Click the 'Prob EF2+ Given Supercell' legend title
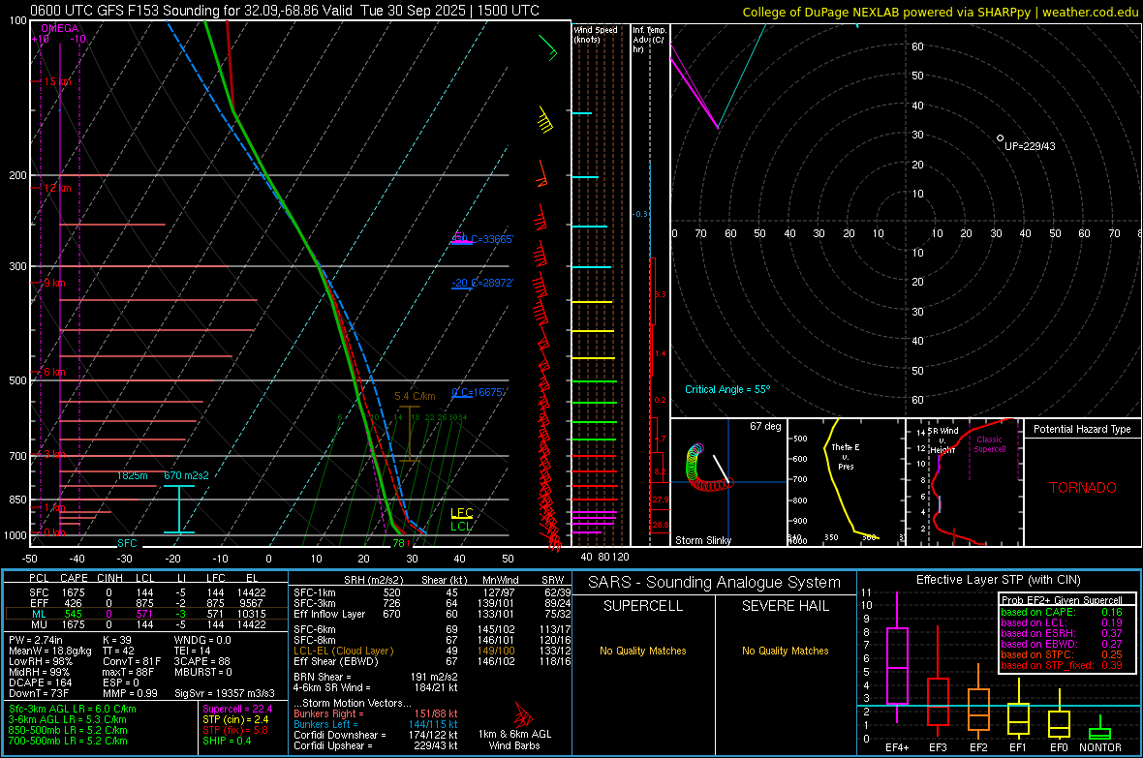 [x=1062, y=600]
